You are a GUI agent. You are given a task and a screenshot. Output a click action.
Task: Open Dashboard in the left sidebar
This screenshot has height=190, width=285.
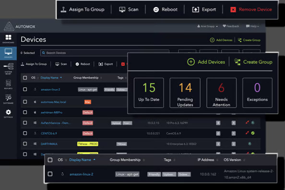8,39
